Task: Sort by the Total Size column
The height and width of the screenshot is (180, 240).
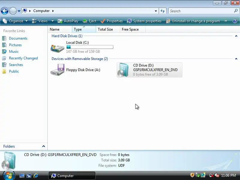Action: pos(108,29)
